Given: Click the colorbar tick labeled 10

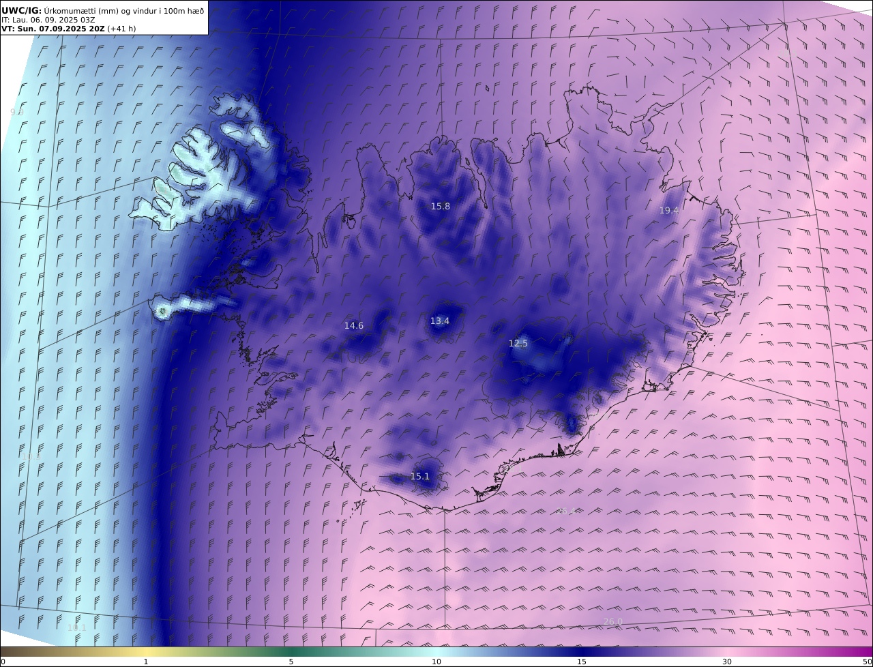Looking at the screenshot, I should [x=436, y=662].
